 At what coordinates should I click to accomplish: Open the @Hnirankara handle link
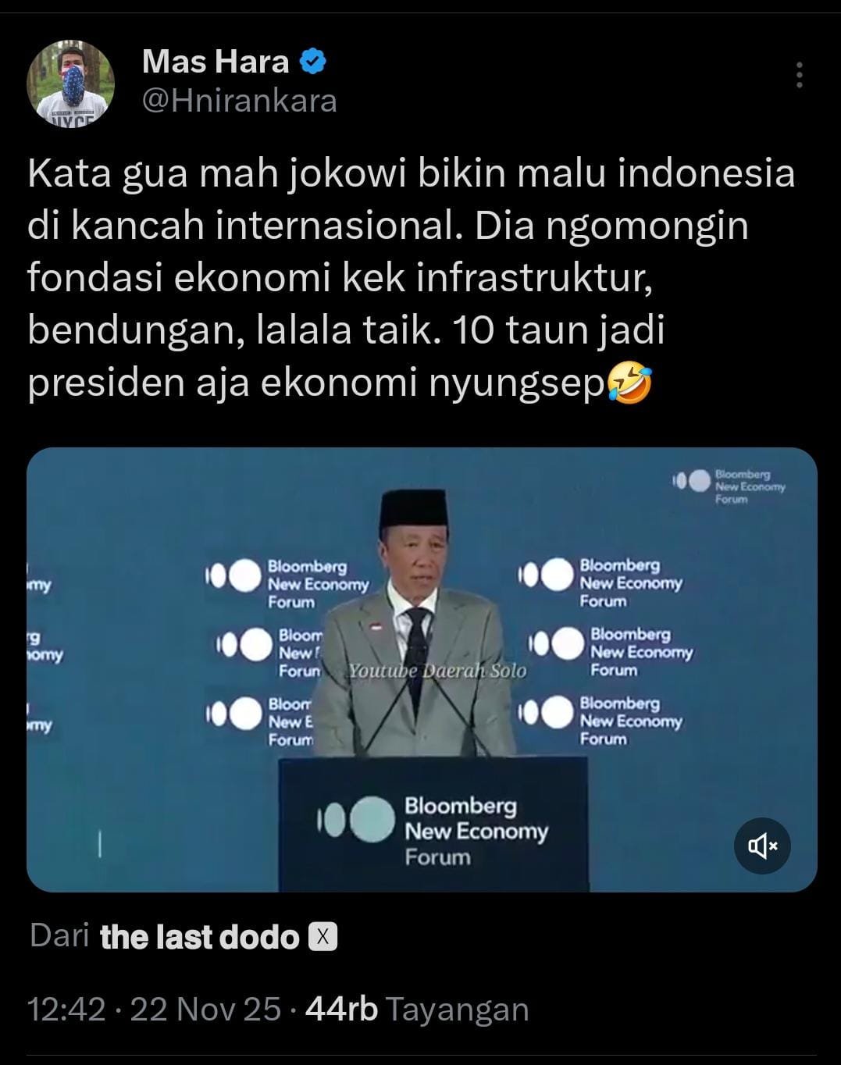point(240,102)
